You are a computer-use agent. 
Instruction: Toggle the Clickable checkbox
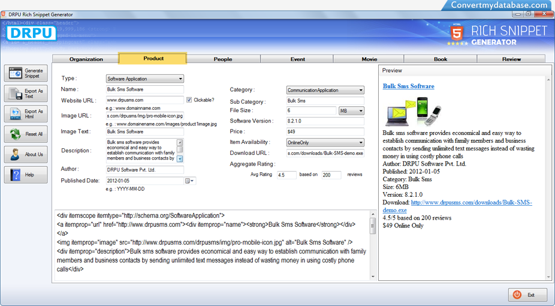189,100
